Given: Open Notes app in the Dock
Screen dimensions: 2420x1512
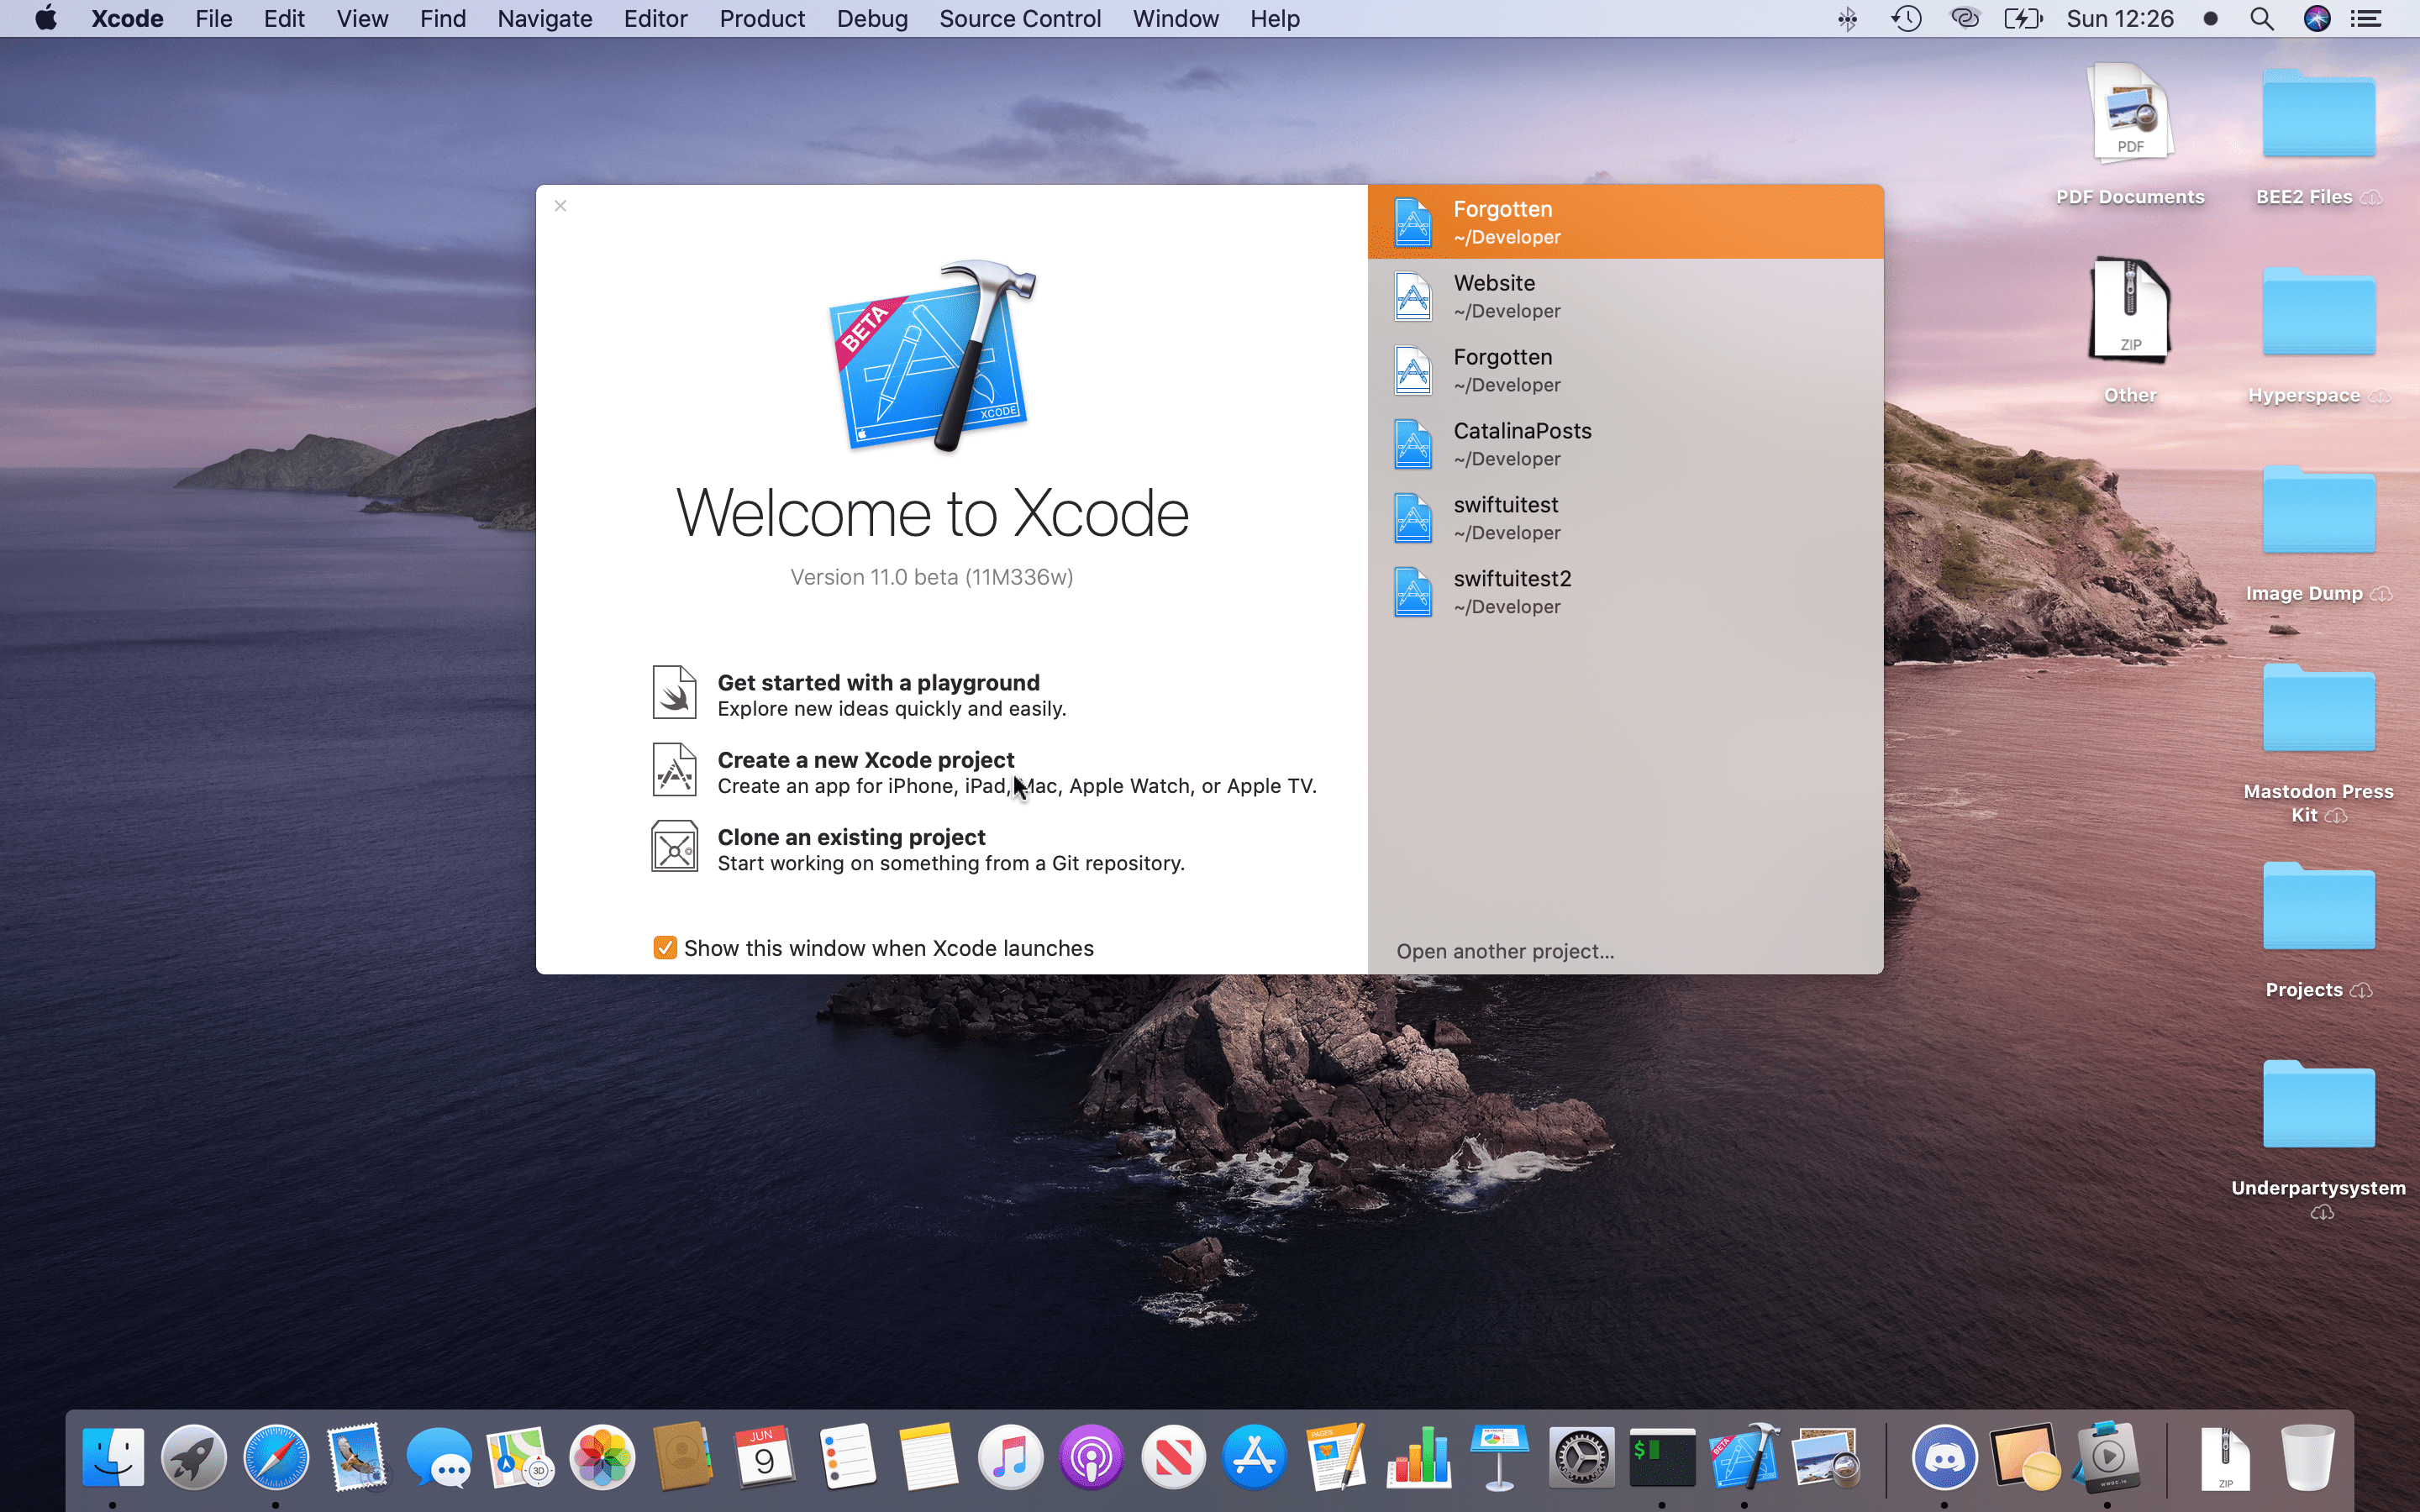Looking at the screenshot, I should (929, 1456).
